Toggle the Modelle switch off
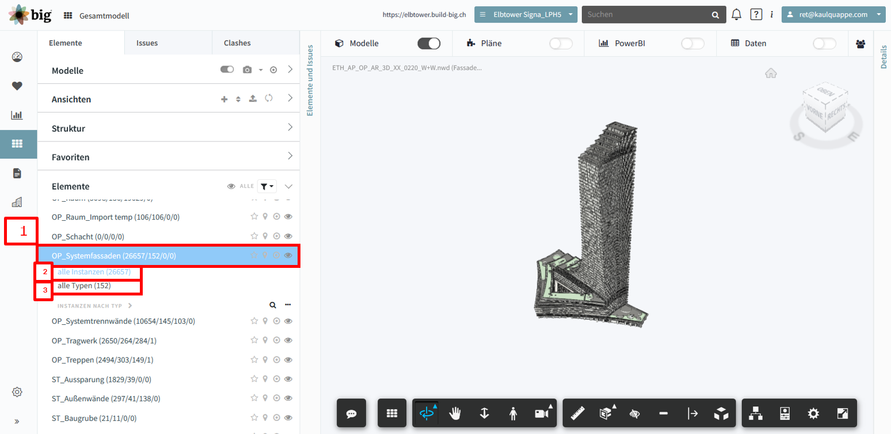 pos(429,43)
